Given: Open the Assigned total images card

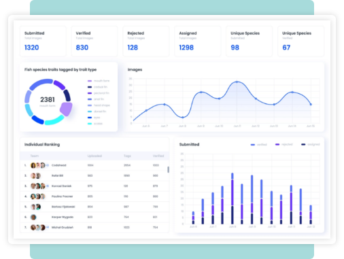Looking at the screenshot, I should (198, 41).
